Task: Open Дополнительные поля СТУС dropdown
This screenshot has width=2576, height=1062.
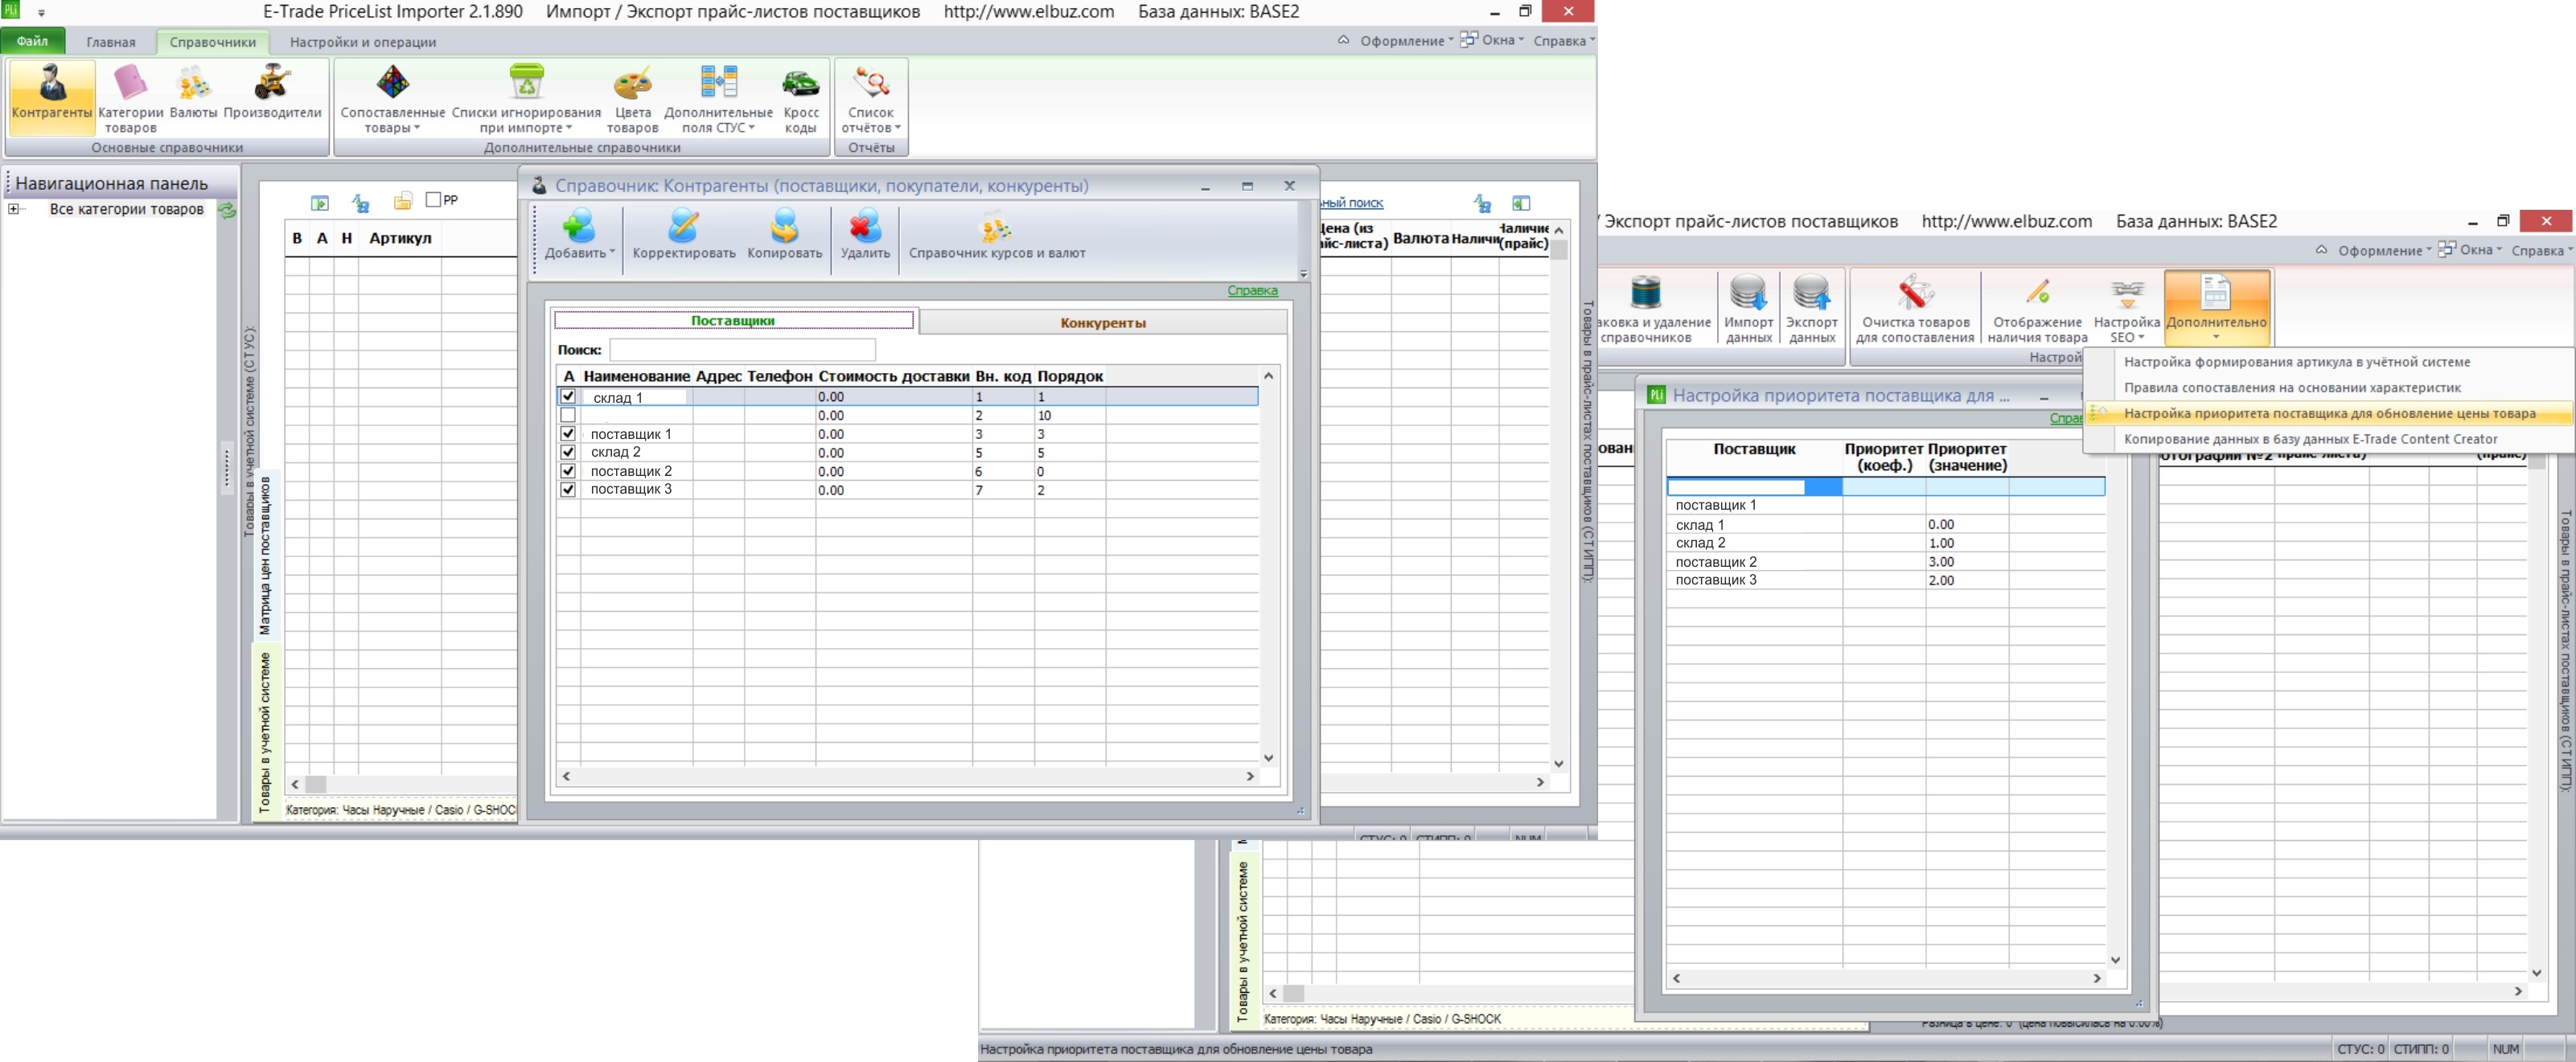Action: tap(718, 97)
